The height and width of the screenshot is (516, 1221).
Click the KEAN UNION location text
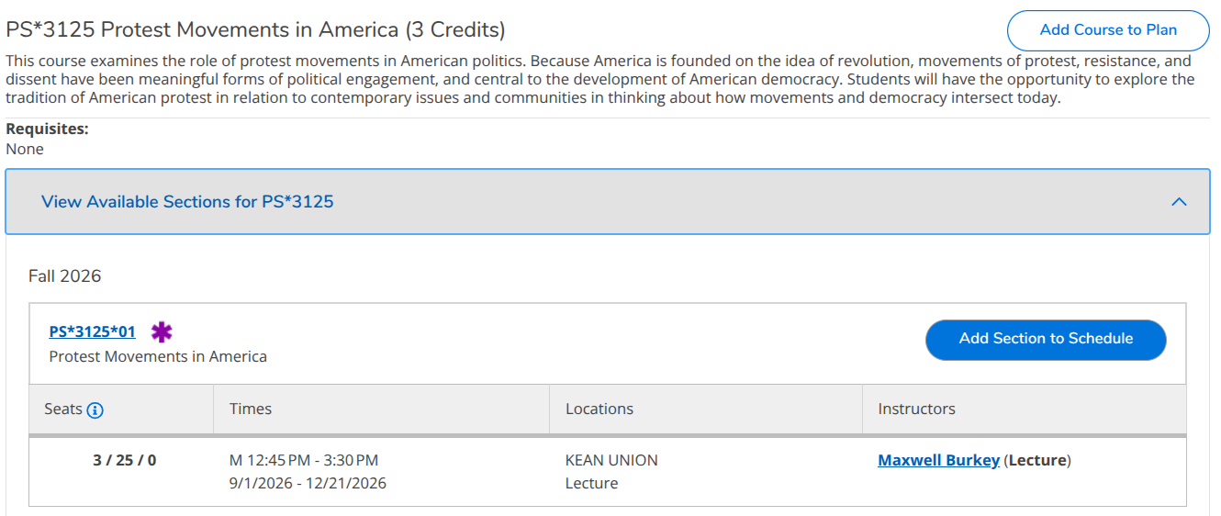[x=611, y=460]
